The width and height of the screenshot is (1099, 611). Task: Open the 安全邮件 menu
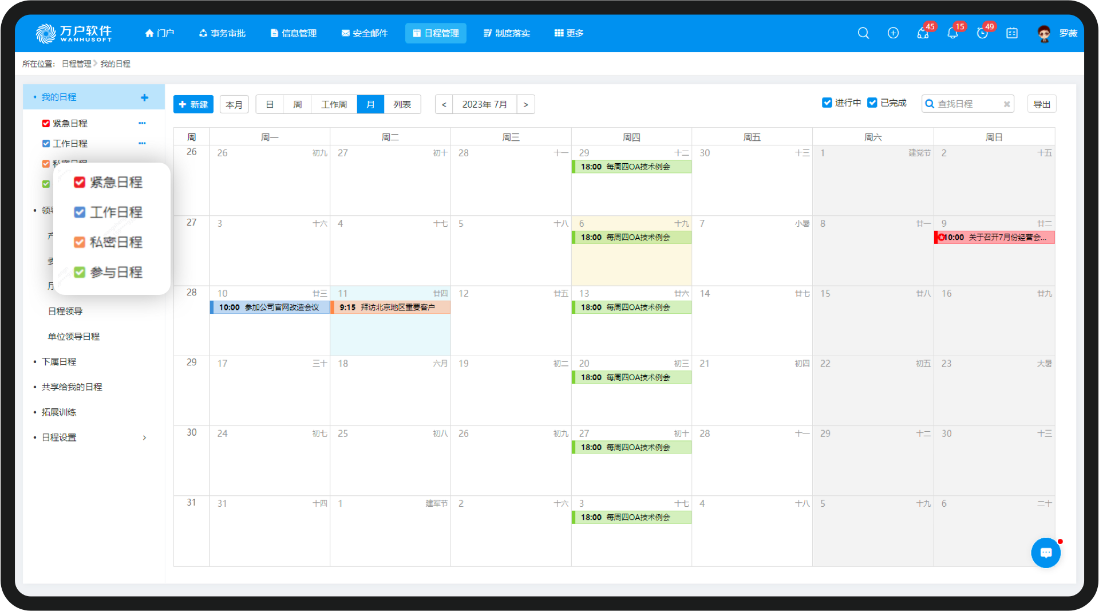365,33
